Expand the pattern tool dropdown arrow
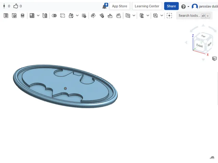This screenshot has height=163, width=218. coord(38,16)
